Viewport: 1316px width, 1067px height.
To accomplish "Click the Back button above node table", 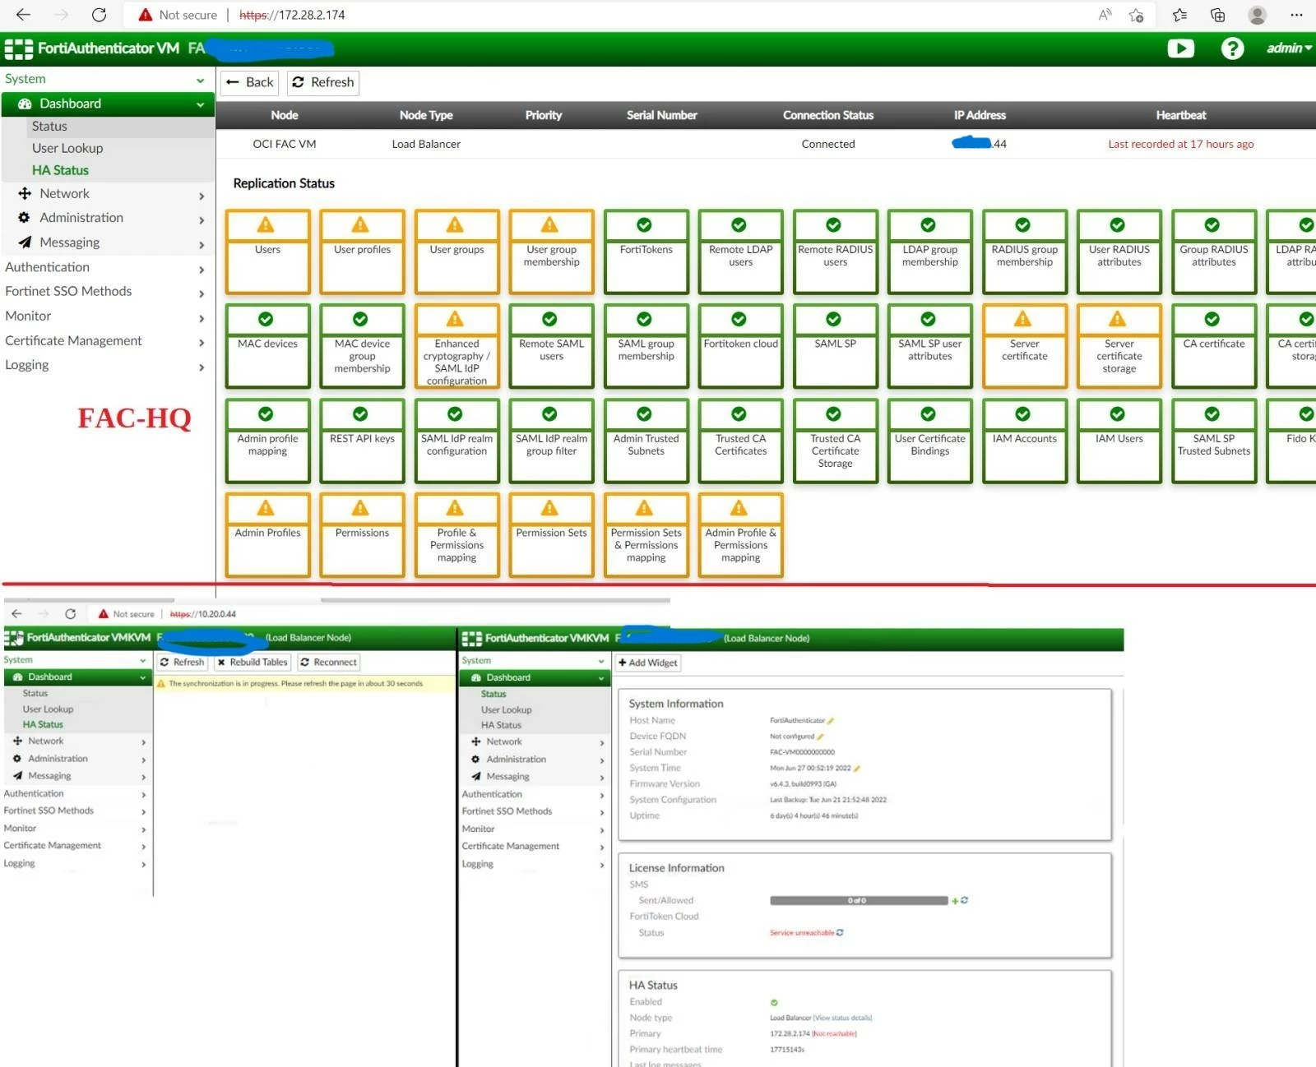I will click(x=249, y=82).
